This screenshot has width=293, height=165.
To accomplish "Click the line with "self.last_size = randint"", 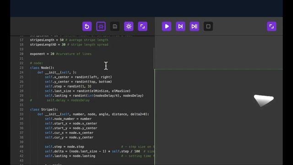I will tap(87, 91).
